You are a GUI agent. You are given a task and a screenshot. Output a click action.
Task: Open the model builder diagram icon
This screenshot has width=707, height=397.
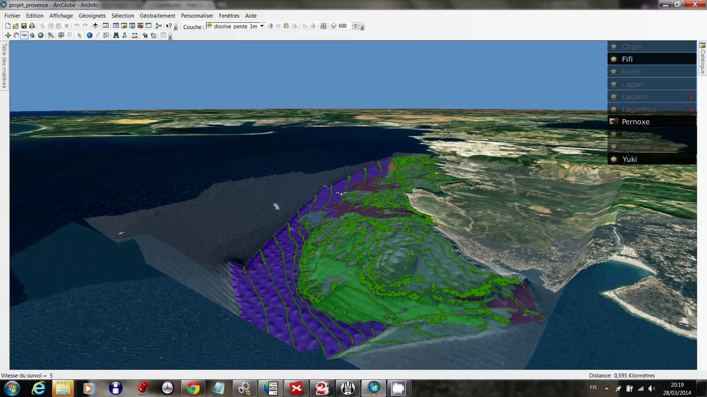click(159, 26)
